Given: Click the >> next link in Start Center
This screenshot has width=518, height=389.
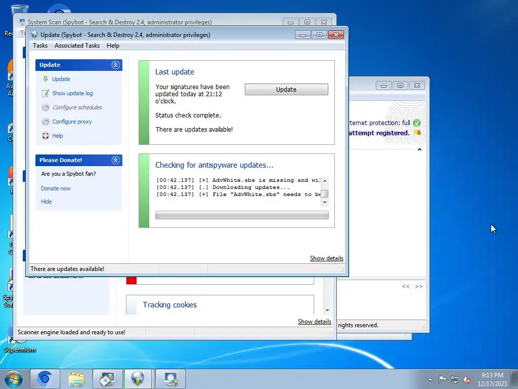Looking at the screenshot, I should (419, 287).
